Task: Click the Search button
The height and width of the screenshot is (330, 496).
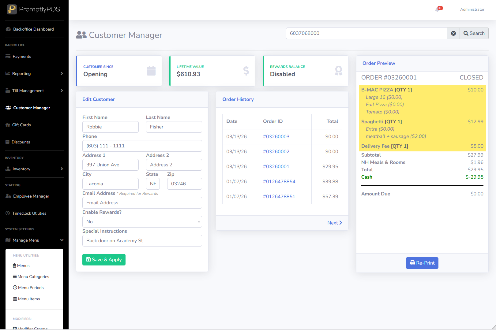Action: (x=474, y=33)
